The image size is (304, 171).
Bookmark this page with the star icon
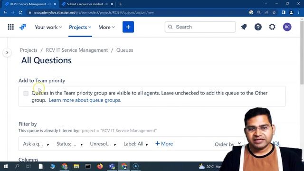pos(274,12)
